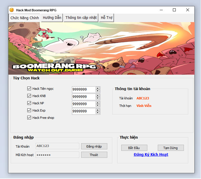
Task: Click the Mã Kích hoạt password field
Action: click(57, 155)
